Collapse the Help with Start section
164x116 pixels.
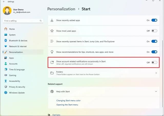156,91
